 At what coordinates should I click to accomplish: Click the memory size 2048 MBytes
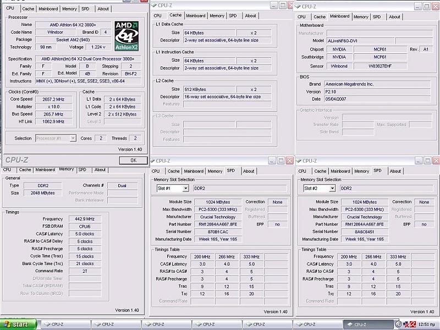coord(43,193)
